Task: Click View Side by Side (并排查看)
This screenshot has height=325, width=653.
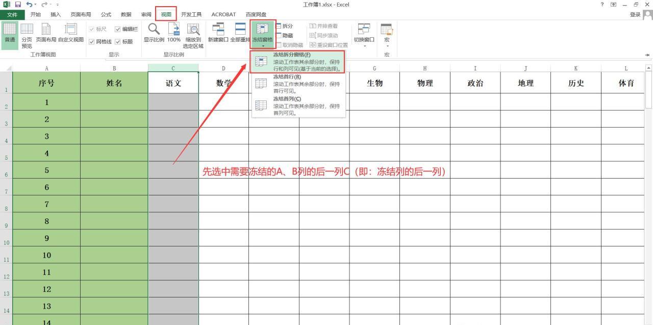Action: [323, 26]
